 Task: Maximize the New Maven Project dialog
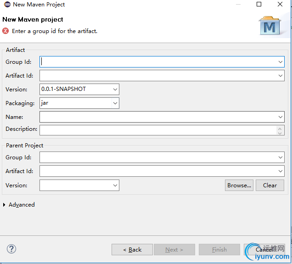point(259,4)
